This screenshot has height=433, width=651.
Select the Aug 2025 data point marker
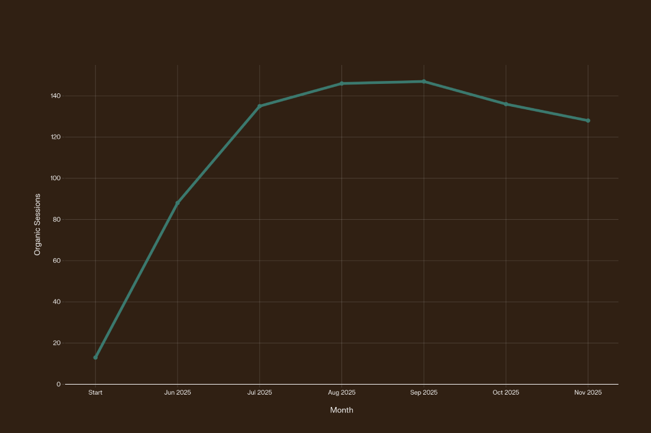click(x=341, y=83)
